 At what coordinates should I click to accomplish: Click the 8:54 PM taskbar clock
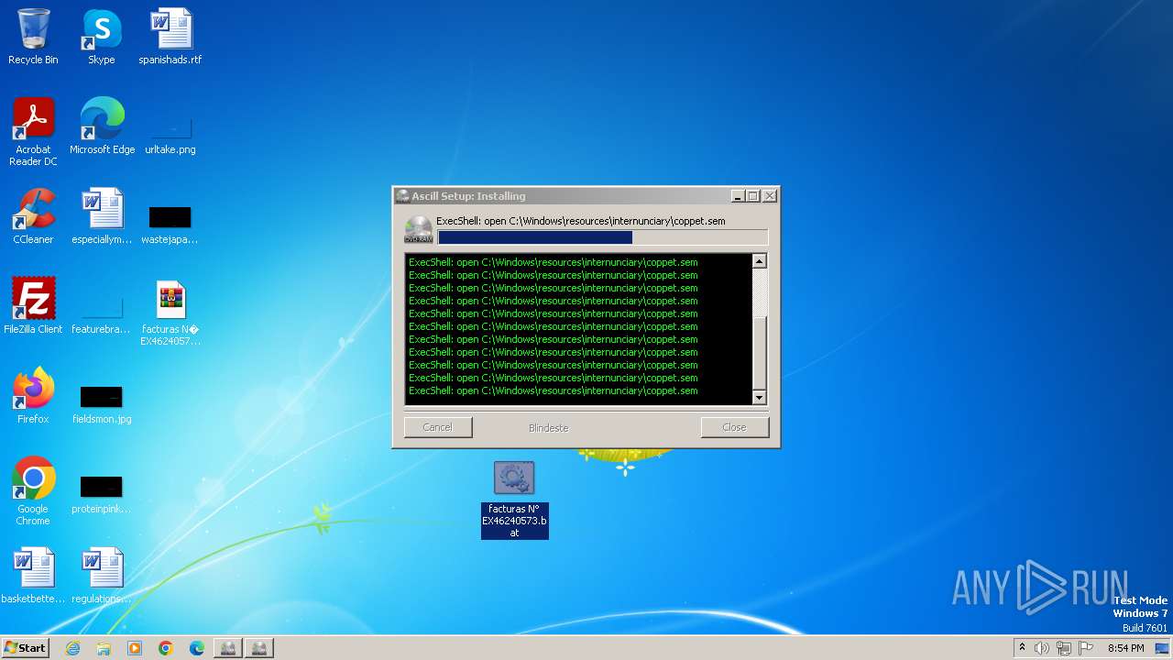[1125, 648]
